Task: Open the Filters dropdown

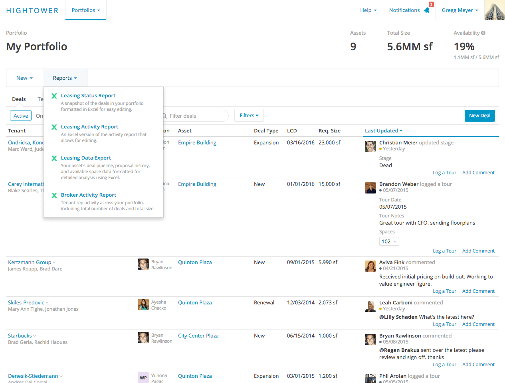Action: (x=249, y=115)
